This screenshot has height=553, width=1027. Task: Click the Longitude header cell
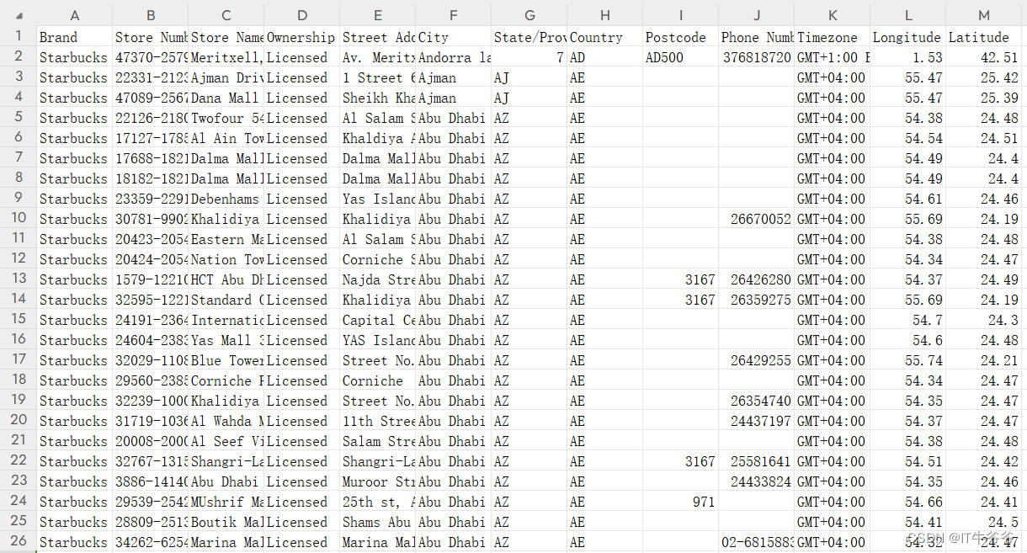pyautogui.click(x=907, y=37)
